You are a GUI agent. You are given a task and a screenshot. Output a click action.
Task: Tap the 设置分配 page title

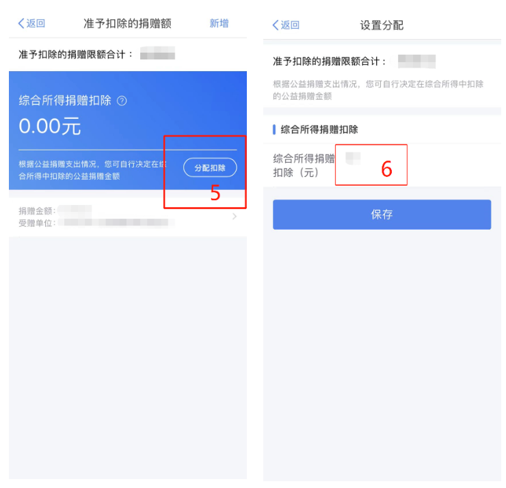pos(382,25)
